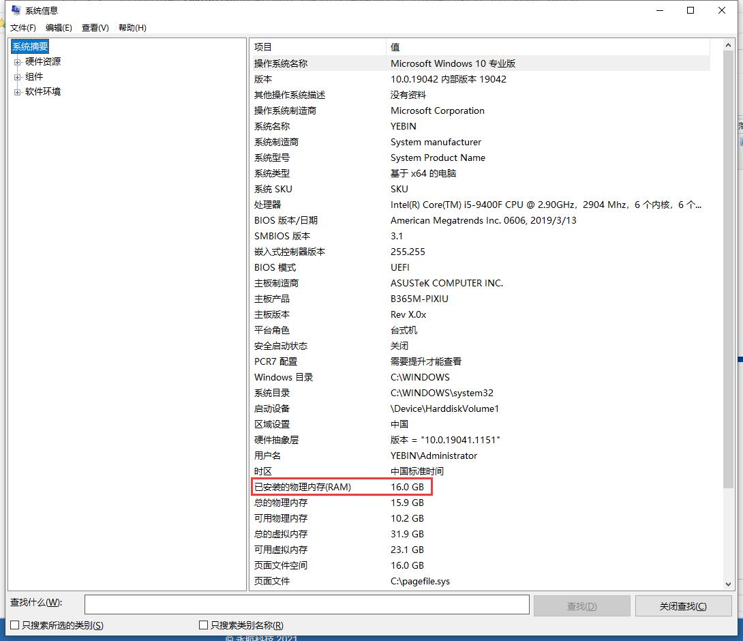Click the scrollbar up arrow
Screen dimensions: 743x641
728,46
